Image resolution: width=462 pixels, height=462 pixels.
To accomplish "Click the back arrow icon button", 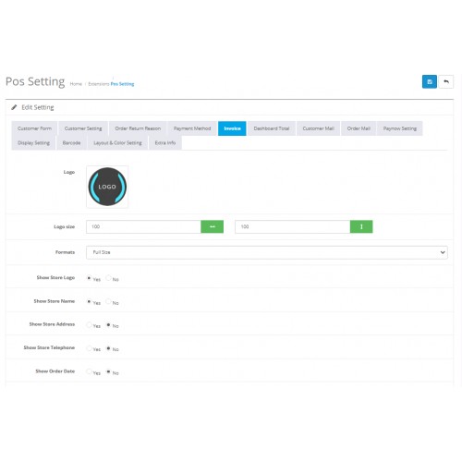I will tap(446, 81).
